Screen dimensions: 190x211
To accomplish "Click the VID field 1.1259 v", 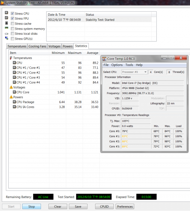I will (x=130, y=98).
